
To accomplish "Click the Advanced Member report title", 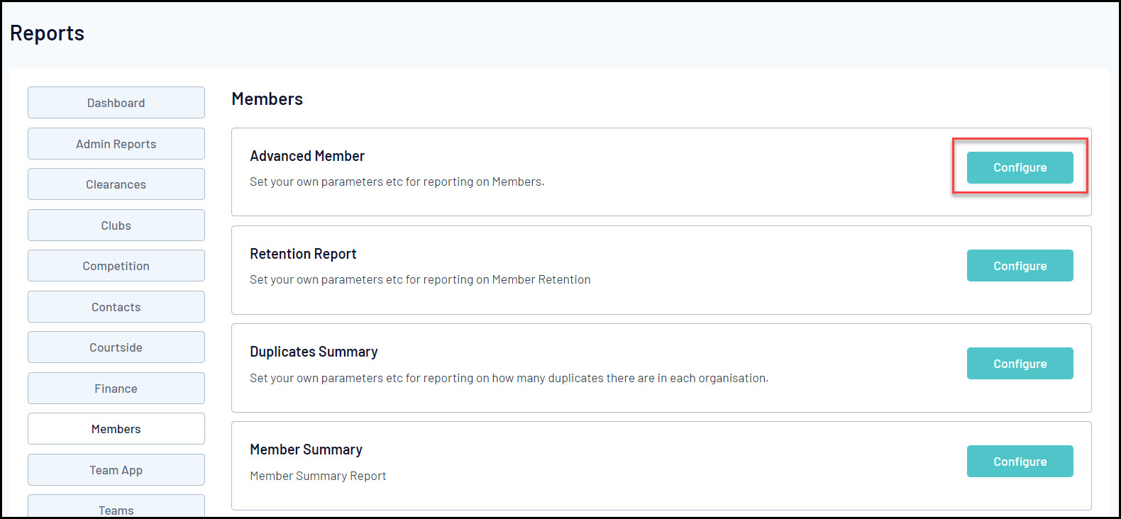I will [307, 156].
